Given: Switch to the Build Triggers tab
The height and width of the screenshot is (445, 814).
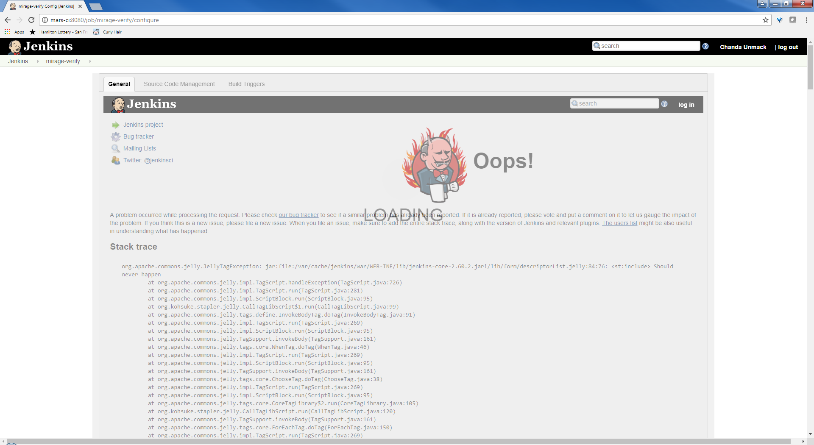Looking at the screenshot, I should click(x=246, y=84).
